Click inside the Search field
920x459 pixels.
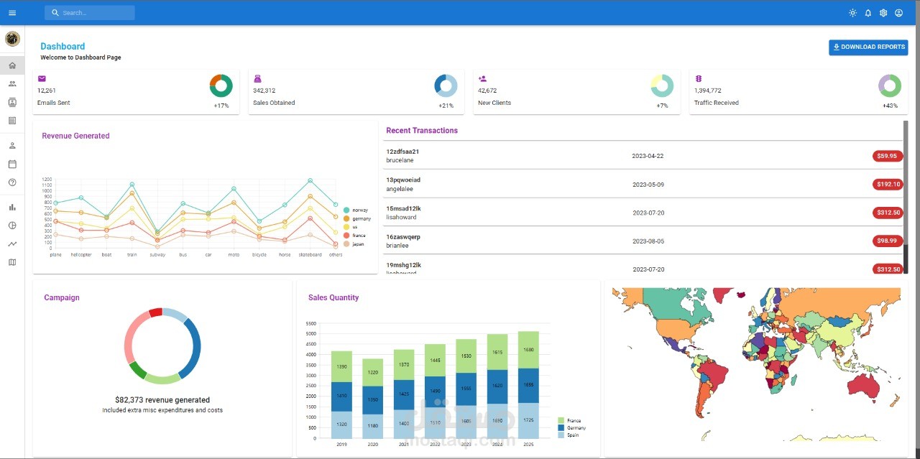89,12
